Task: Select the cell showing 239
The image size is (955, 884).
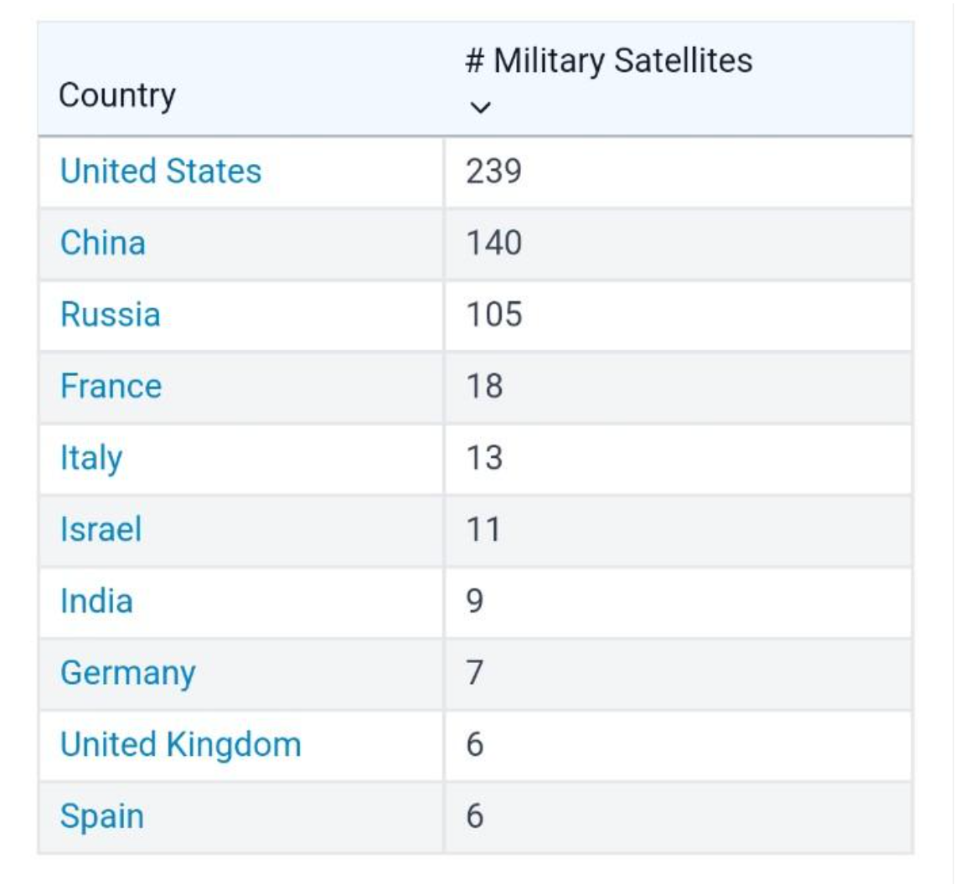Action: pyautogui.click(x=494, y=172)
